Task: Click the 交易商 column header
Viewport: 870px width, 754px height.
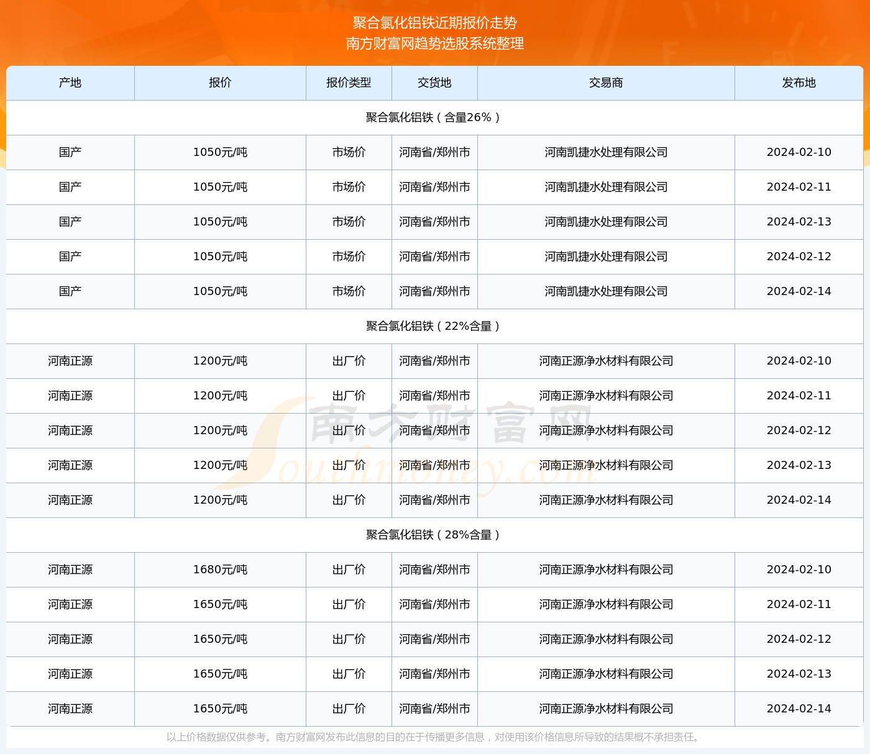Action: click(x=606, y=83)
